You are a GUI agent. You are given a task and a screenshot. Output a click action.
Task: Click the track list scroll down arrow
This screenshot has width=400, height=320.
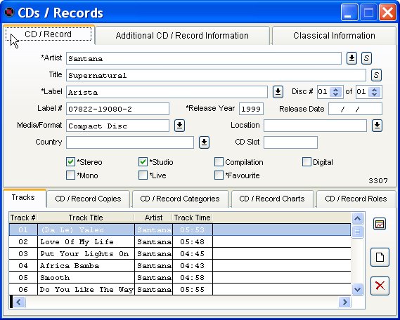[357, 289]
